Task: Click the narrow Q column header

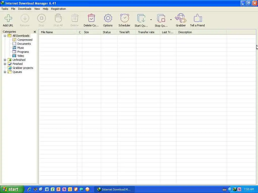Action: tap(79, 32)
